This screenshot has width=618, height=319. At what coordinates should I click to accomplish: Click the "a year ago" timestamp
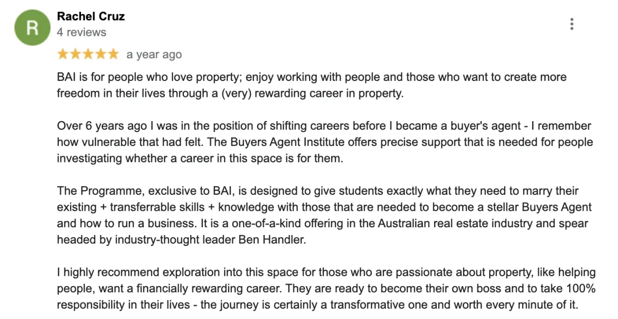154,54
